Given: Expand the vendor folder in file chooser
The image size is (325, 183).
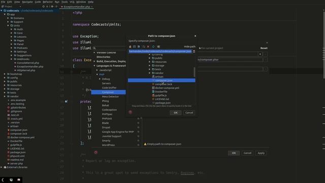Looking at the screenshot, I should (149, 73).
